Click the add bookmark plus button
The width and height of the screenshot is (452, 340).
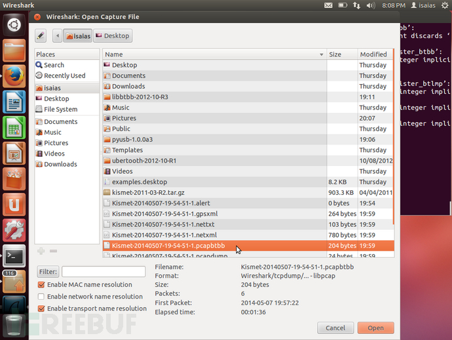[x=41, y=251]
